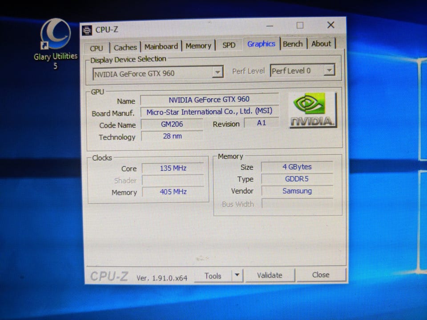Select the Graphics tab

click(x=262, y=44)
